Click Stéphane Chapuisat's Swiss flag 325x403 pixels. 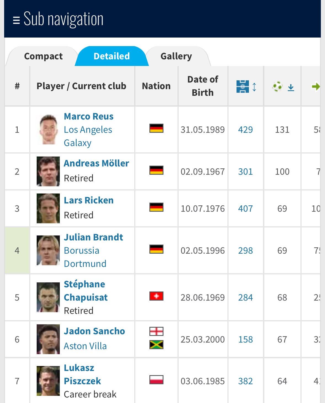coord(156,296)
